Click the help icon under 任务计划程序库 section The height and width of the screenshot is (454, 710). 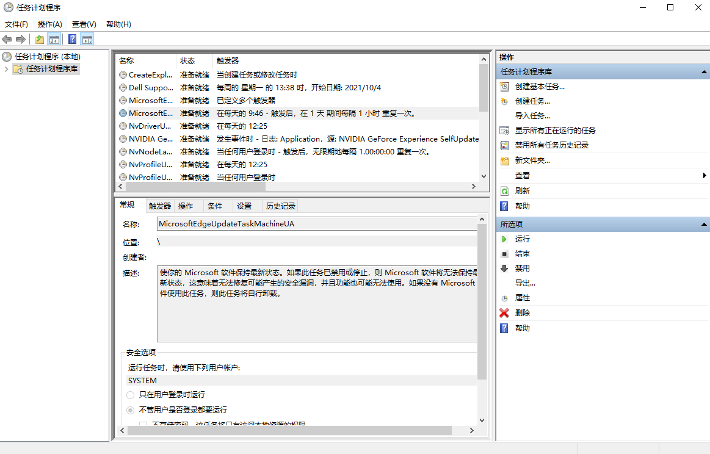(x=504, y=206)
